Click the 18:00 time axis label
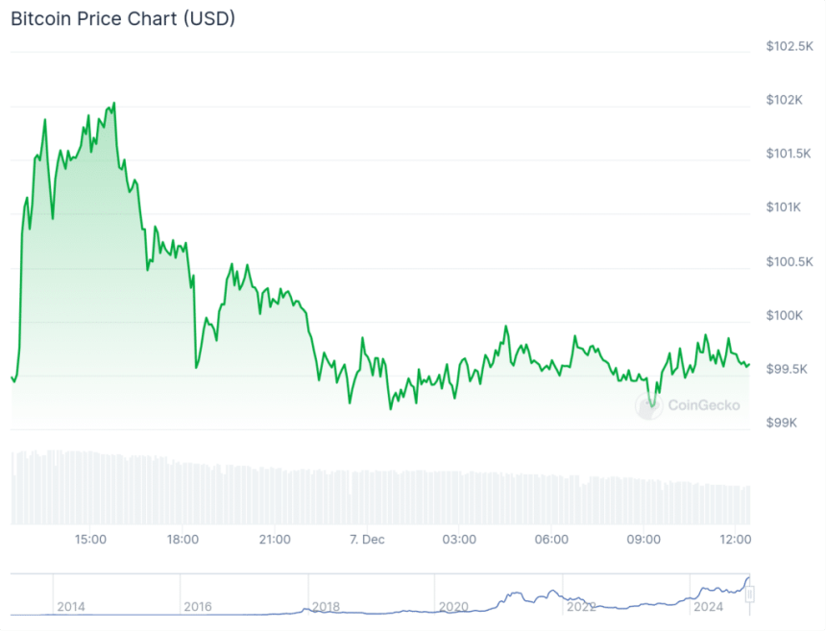 click(182, 539)
